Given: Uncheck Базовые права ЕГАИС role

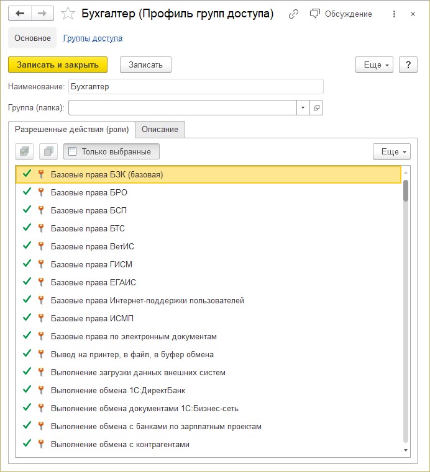Looking at the screenshot, I should pyautogui.click(x=27, y=282).
